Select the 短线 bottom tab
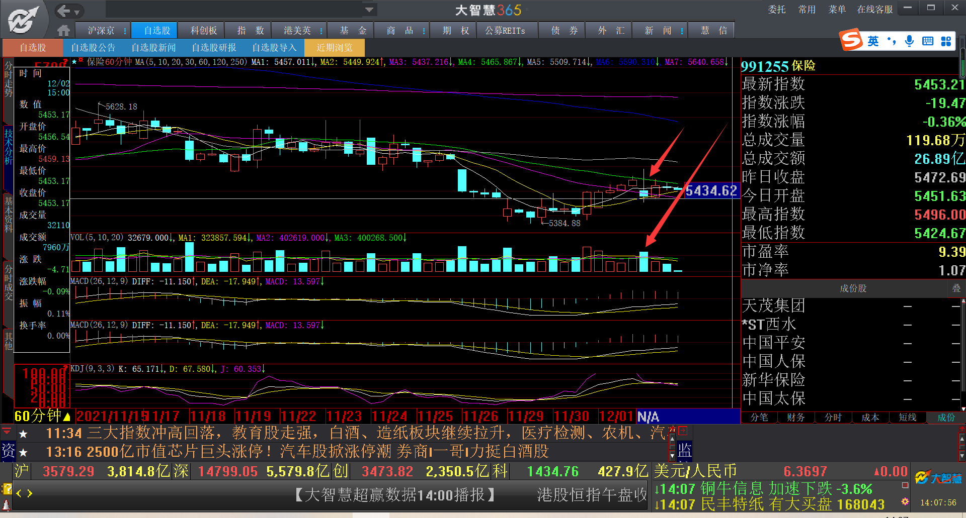 pyautogui.click(x=908, y=417)
